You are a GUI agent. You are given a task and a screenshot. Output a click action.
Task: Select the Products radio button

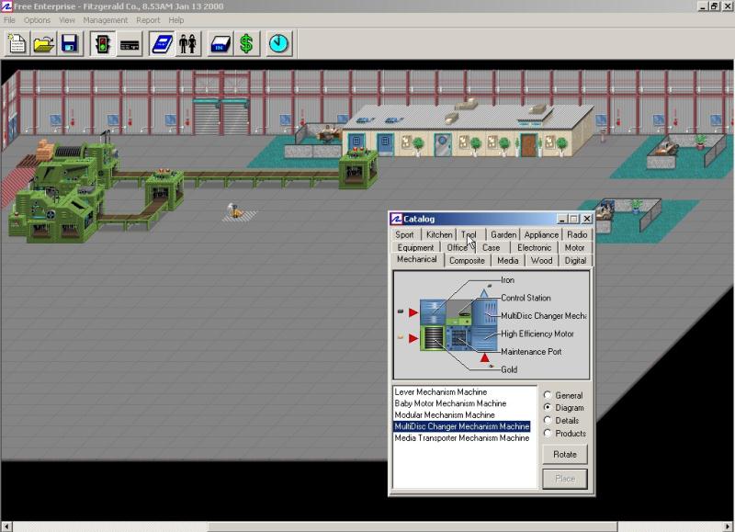pyautogui.click(x=548, y=433)
